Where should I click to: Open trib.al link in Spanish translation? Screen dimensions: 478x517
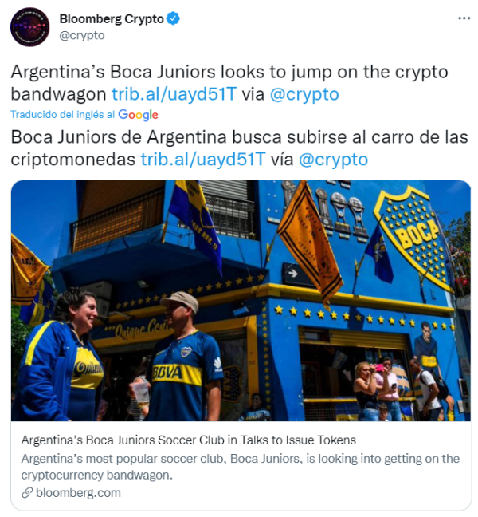(203, 160)
